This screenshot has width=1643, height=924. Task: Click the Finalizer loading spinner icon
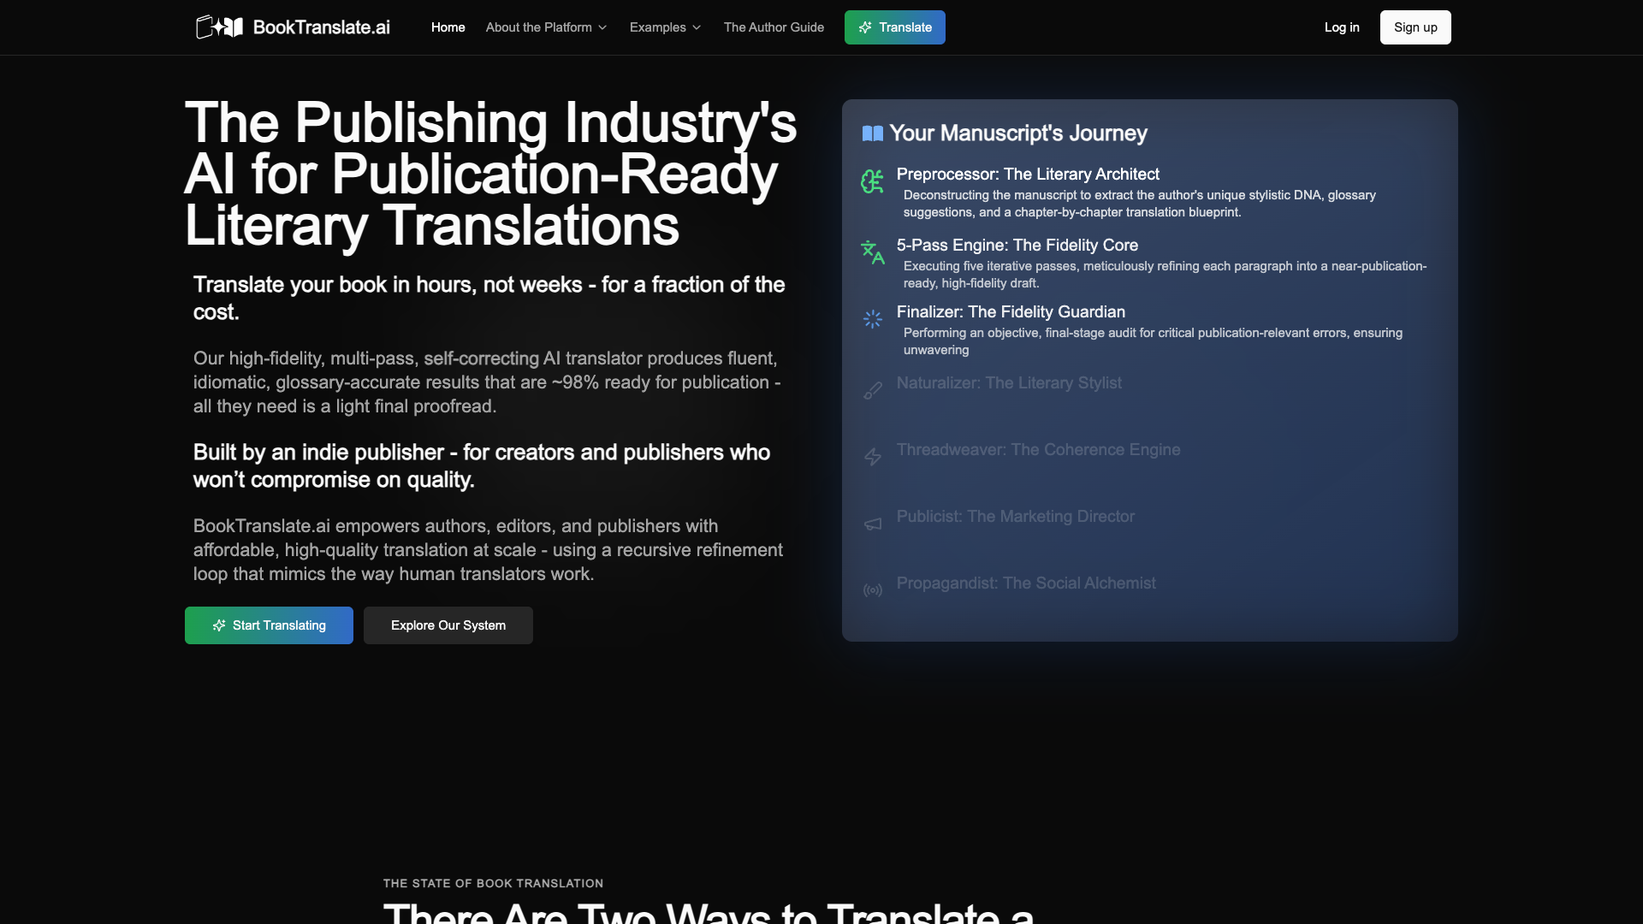873,319
